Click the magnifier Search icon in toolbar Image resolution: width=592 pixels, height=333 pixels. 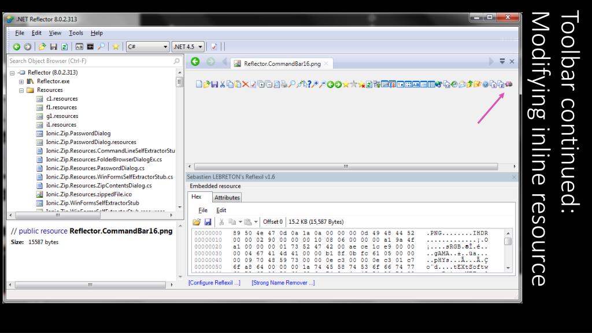(x=101, y=47)
